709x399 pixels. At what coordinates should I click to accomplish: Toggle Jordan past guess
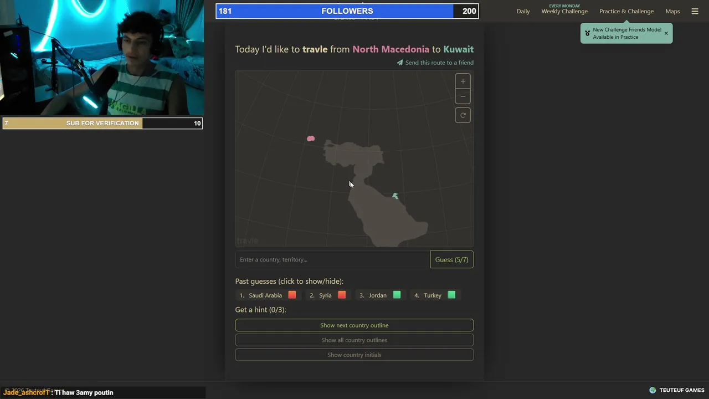click(x=380, y=295)
